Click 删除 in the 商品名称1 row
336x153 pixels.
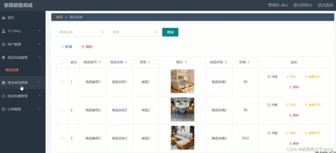click(x=294, y=87)
